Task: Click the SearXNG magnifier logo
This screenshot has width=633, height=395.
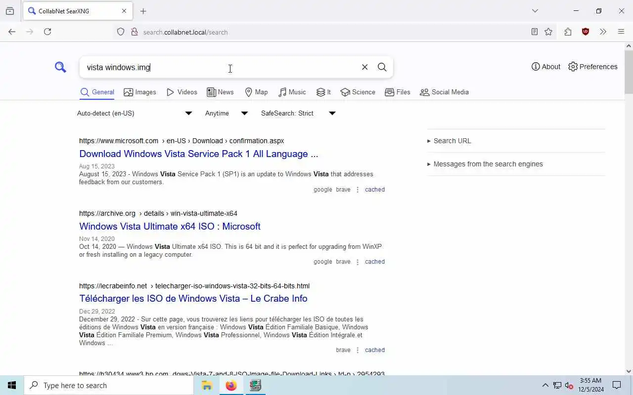Action: point(60,67)
